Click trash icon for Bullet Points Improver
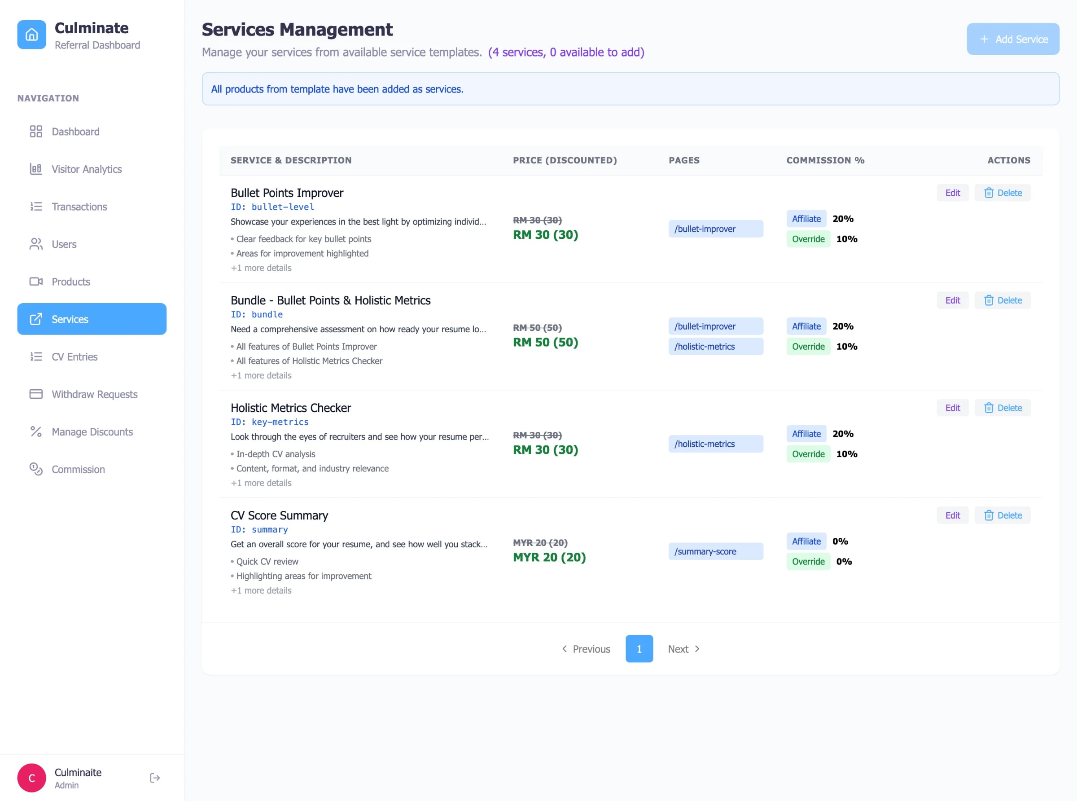This screenshot has width=1077, height=801. (x=989, y=193)
